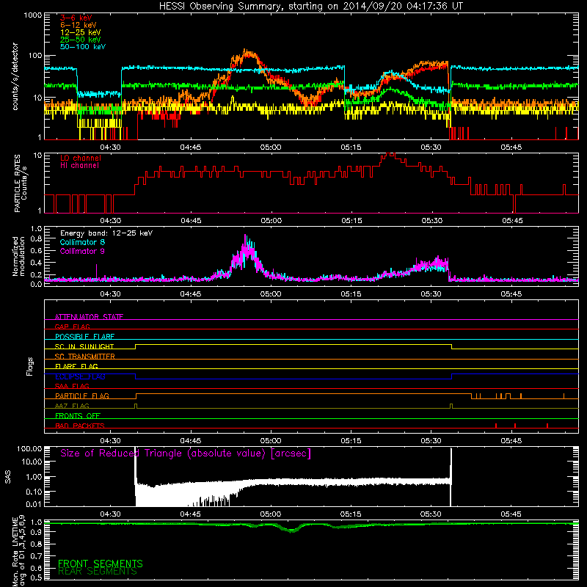This screenshot has width=587, height=587.
Task: Click the PARTICLE FLAG label
Action: 82,395
